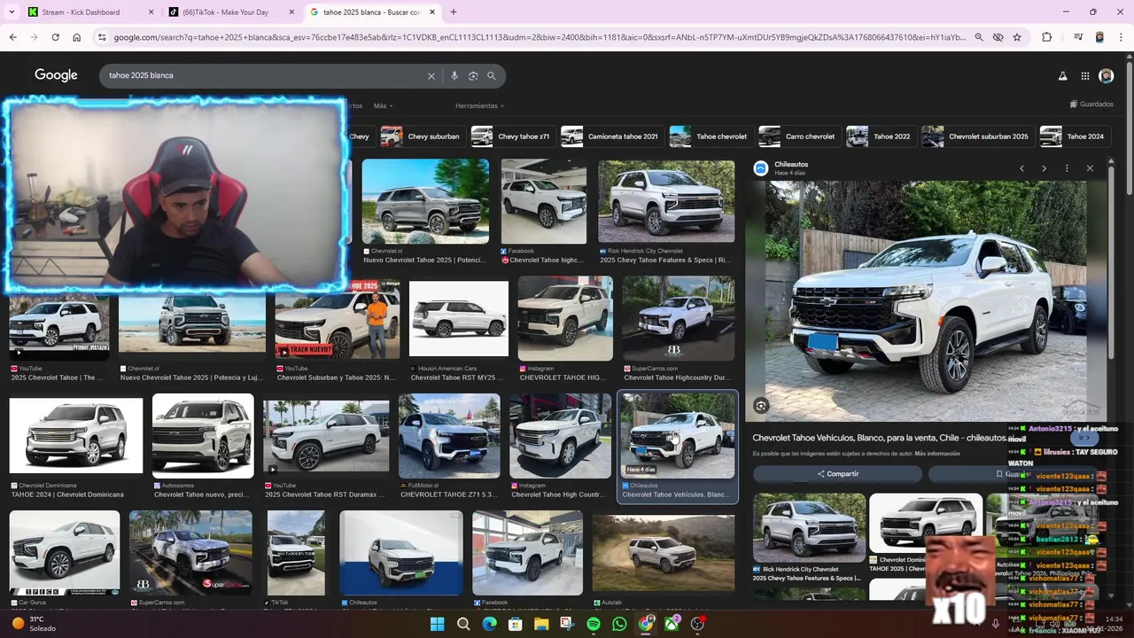Expand the Más filter dropdown
Image resolution: width=1134 pixels, height=638 pixels.
coord(383,105)
